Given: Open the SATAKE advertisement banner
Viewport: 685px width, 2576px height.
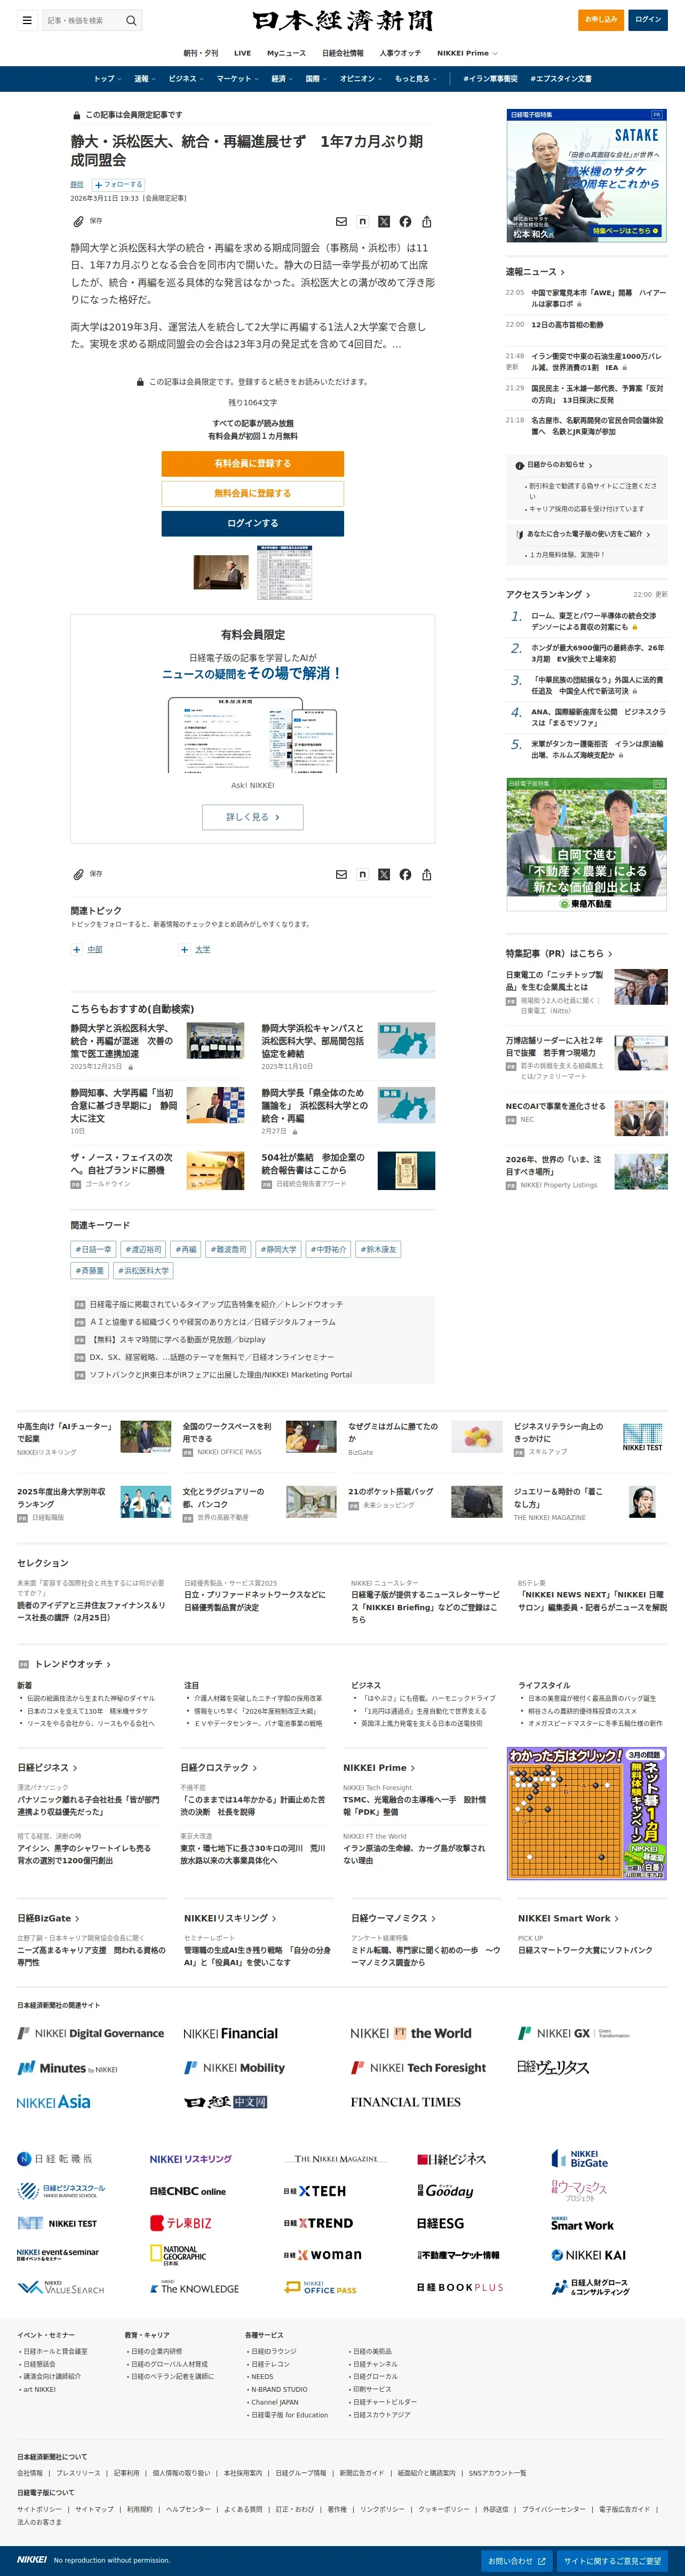Looking at the screenshot, I should 586,176.
